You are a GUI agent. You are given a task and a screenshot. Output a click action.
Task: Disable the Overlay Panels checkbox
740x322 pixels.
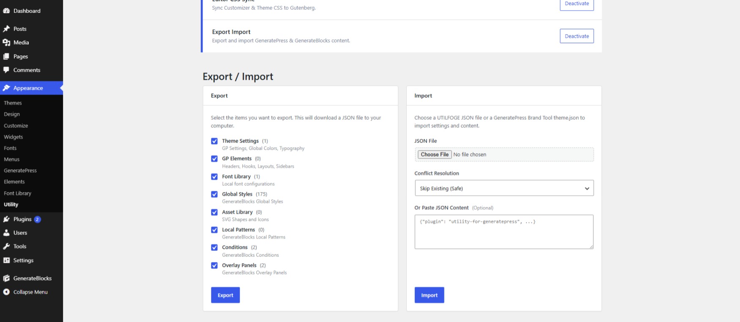point(214,265)
